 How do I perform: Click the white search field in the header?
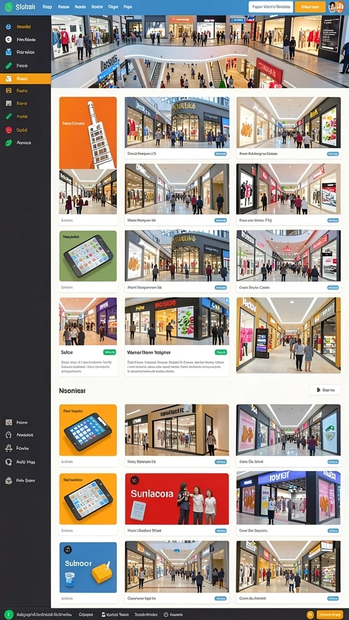(x=271, y=7)
